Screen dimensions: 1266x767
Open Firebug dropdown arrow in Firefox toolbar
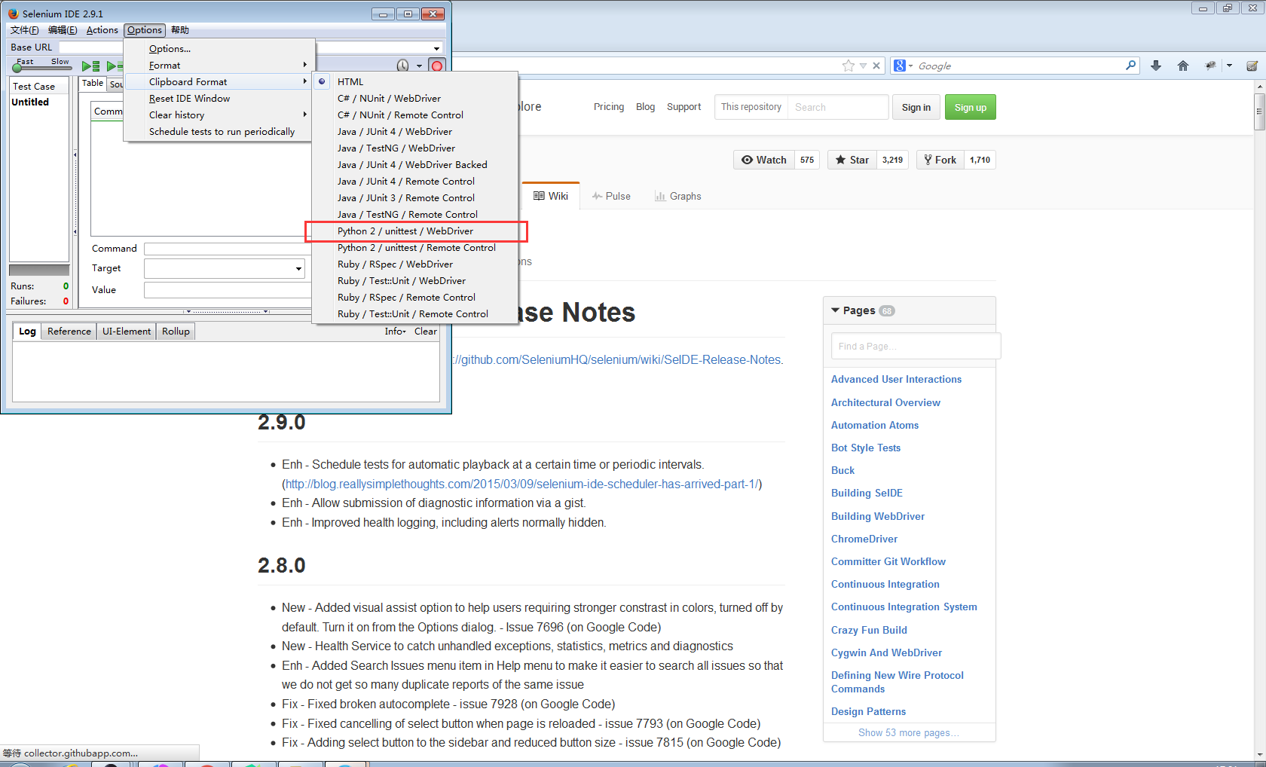tap(1229, 66)
